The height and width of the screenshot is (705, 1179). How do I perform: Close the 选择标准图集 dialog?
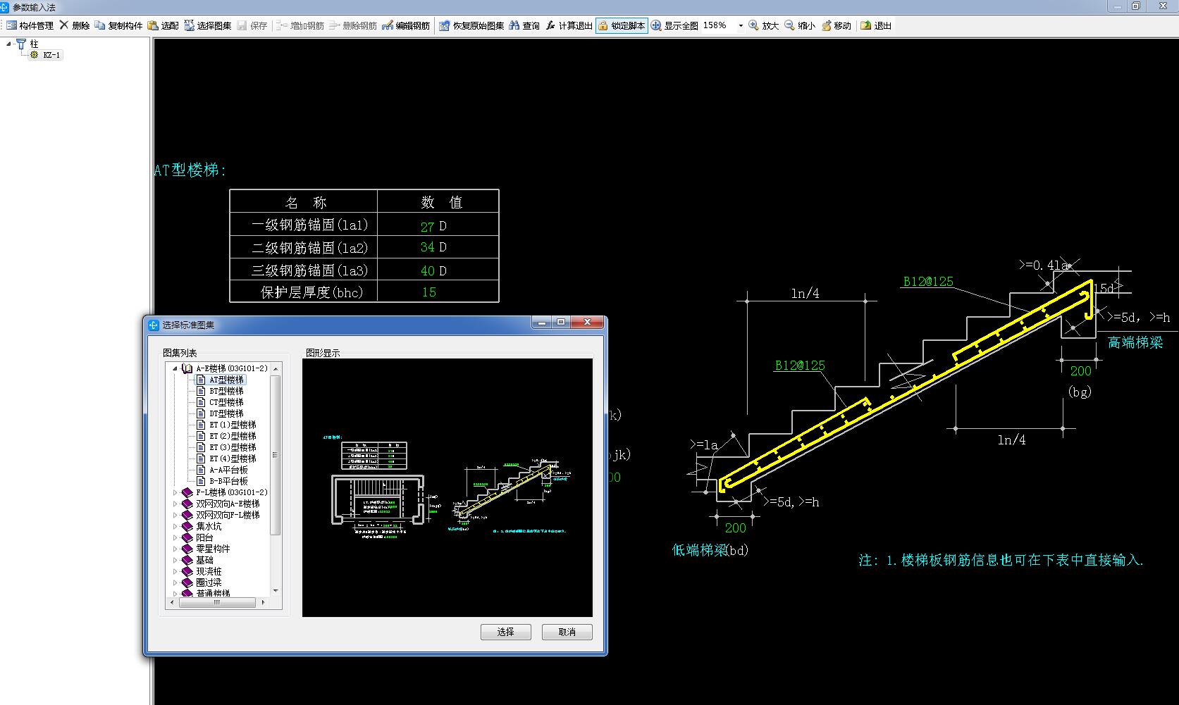point(587,323)
